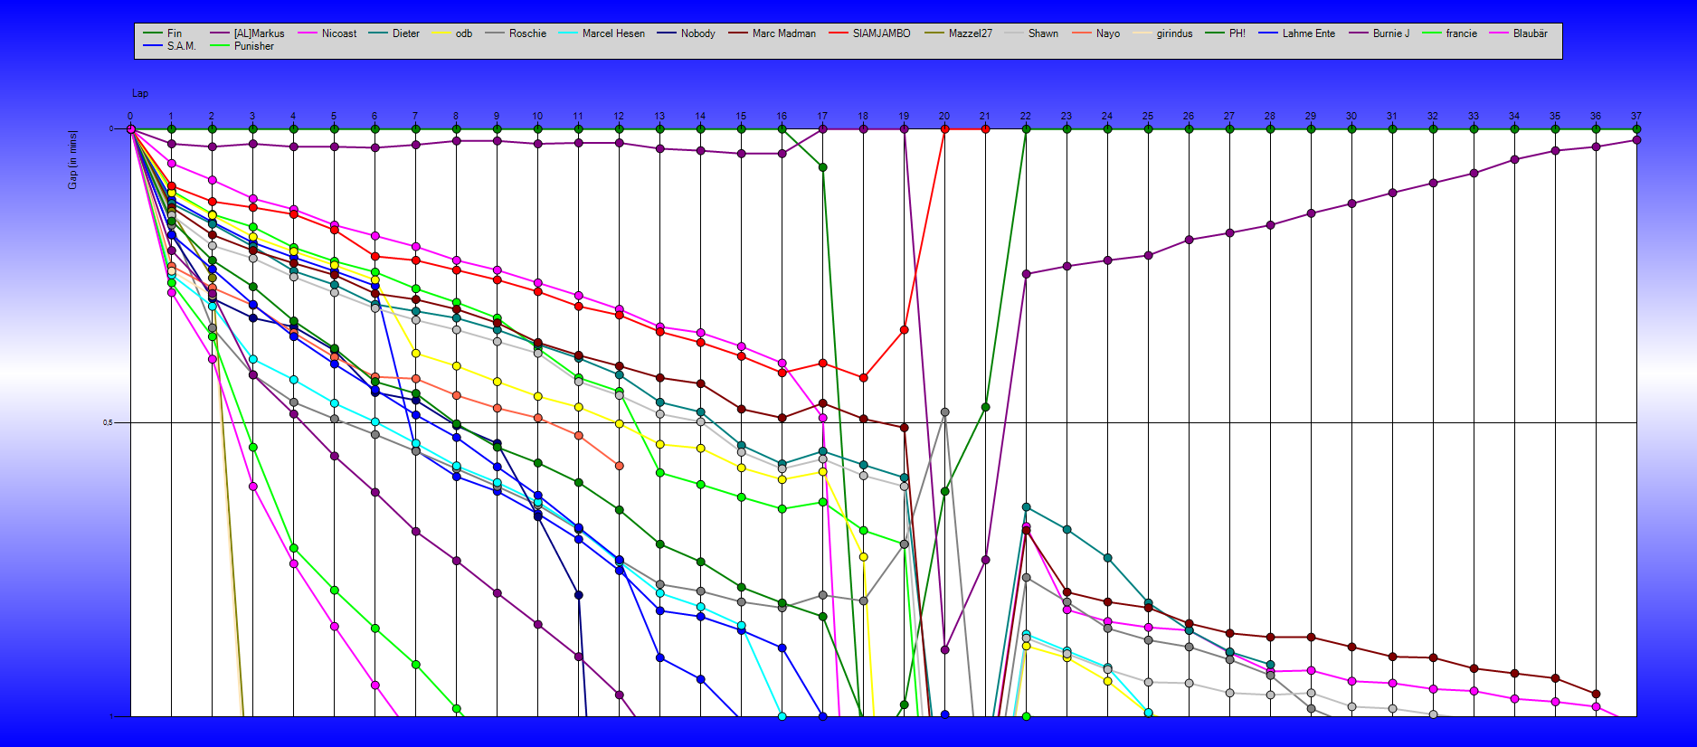
Task: Select lap number 1 label
Action: pos(171,116)
